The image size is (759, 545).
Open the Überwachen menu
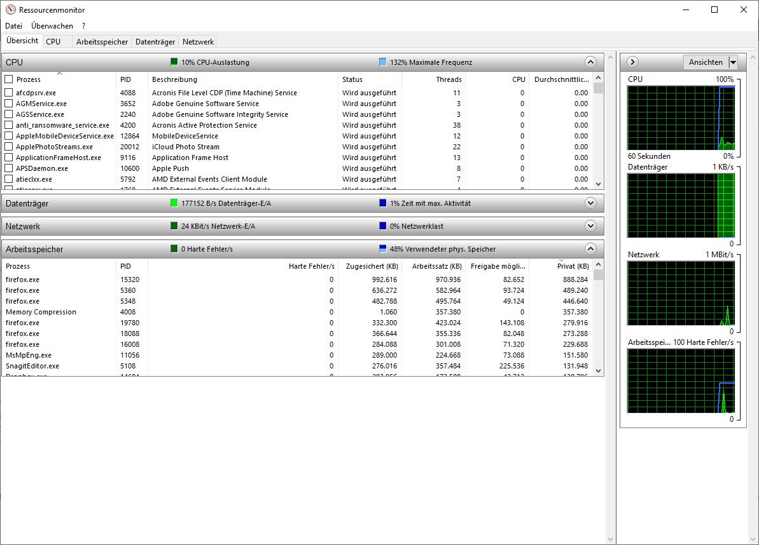click(x=52, y=26)
